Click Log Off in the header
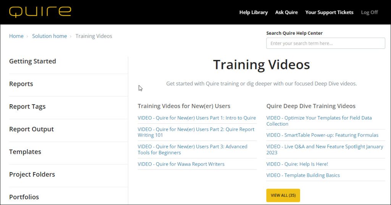The height and width of the screenshot is (205, 391). (369, 13)
